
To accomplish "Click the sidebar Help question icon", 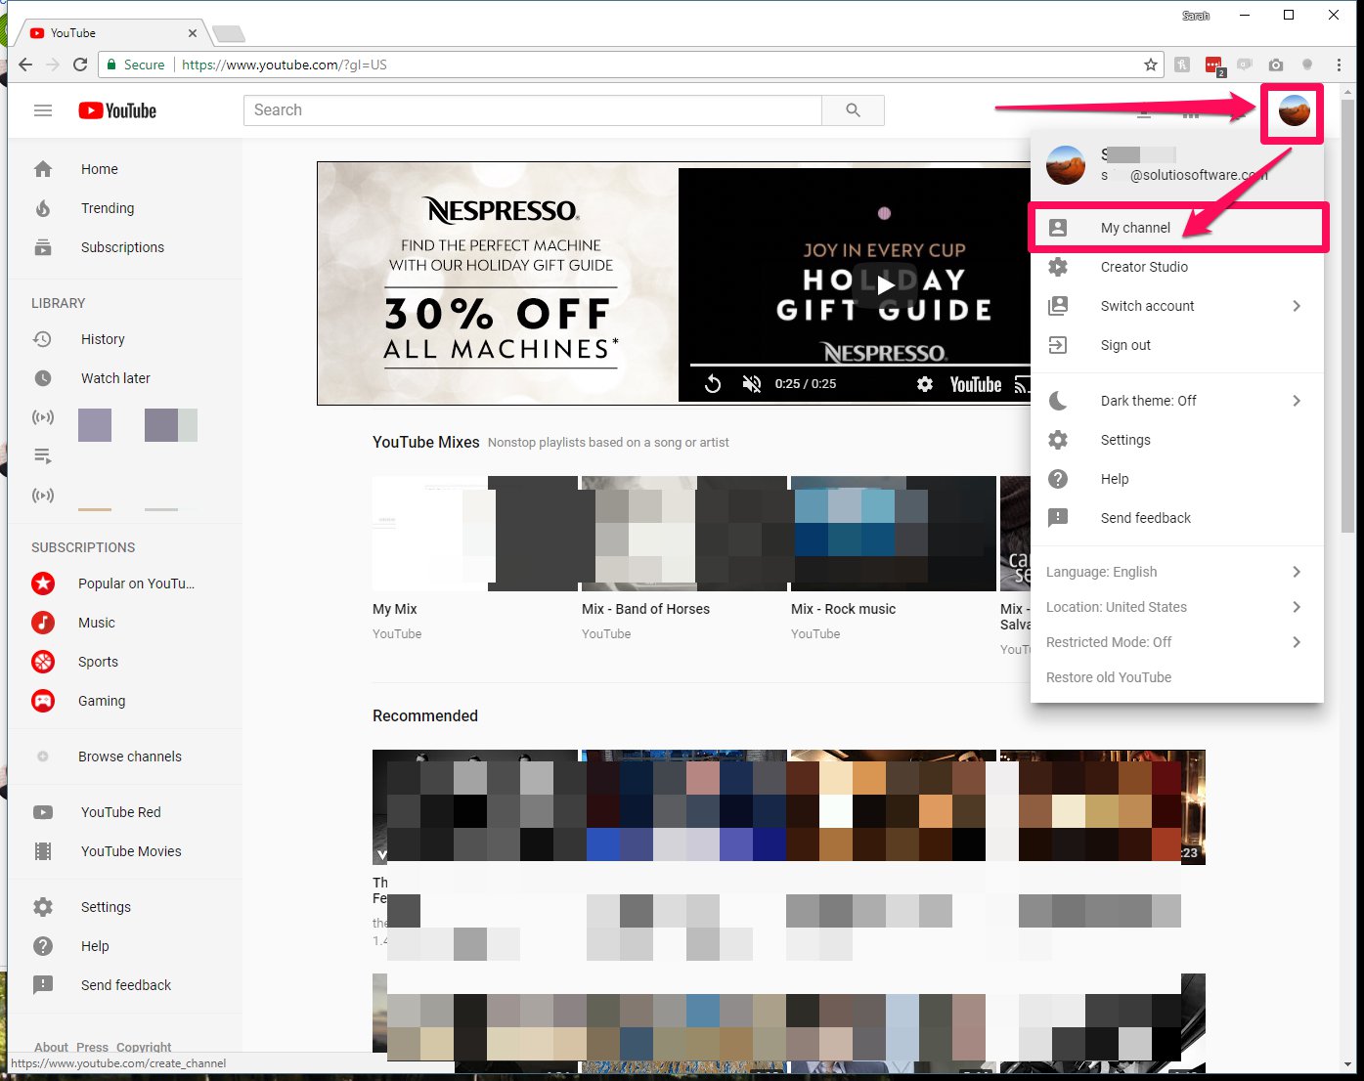I will [43, 946].
